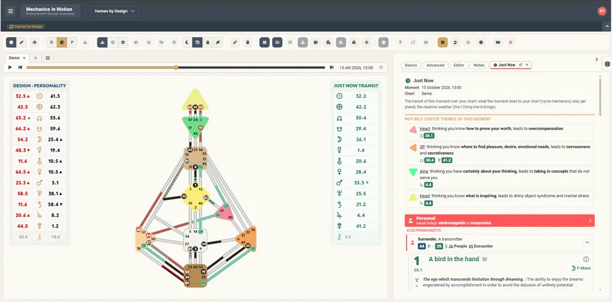Switch to the Notes tab
The image size is (612, 302).
coord(479,65)
